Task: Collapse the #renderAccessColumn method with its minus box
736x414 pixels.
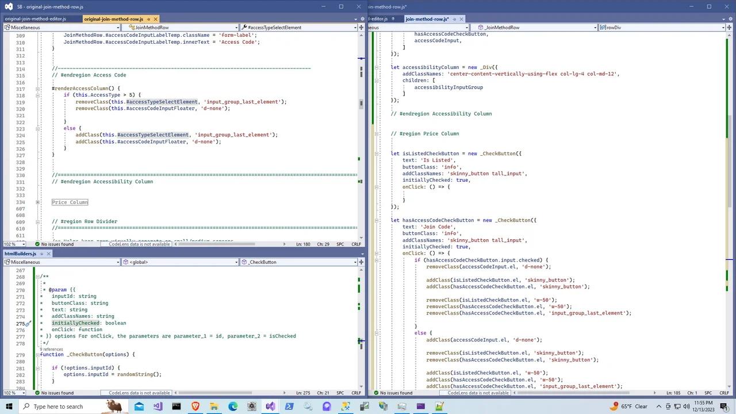Action: (37, 88)
